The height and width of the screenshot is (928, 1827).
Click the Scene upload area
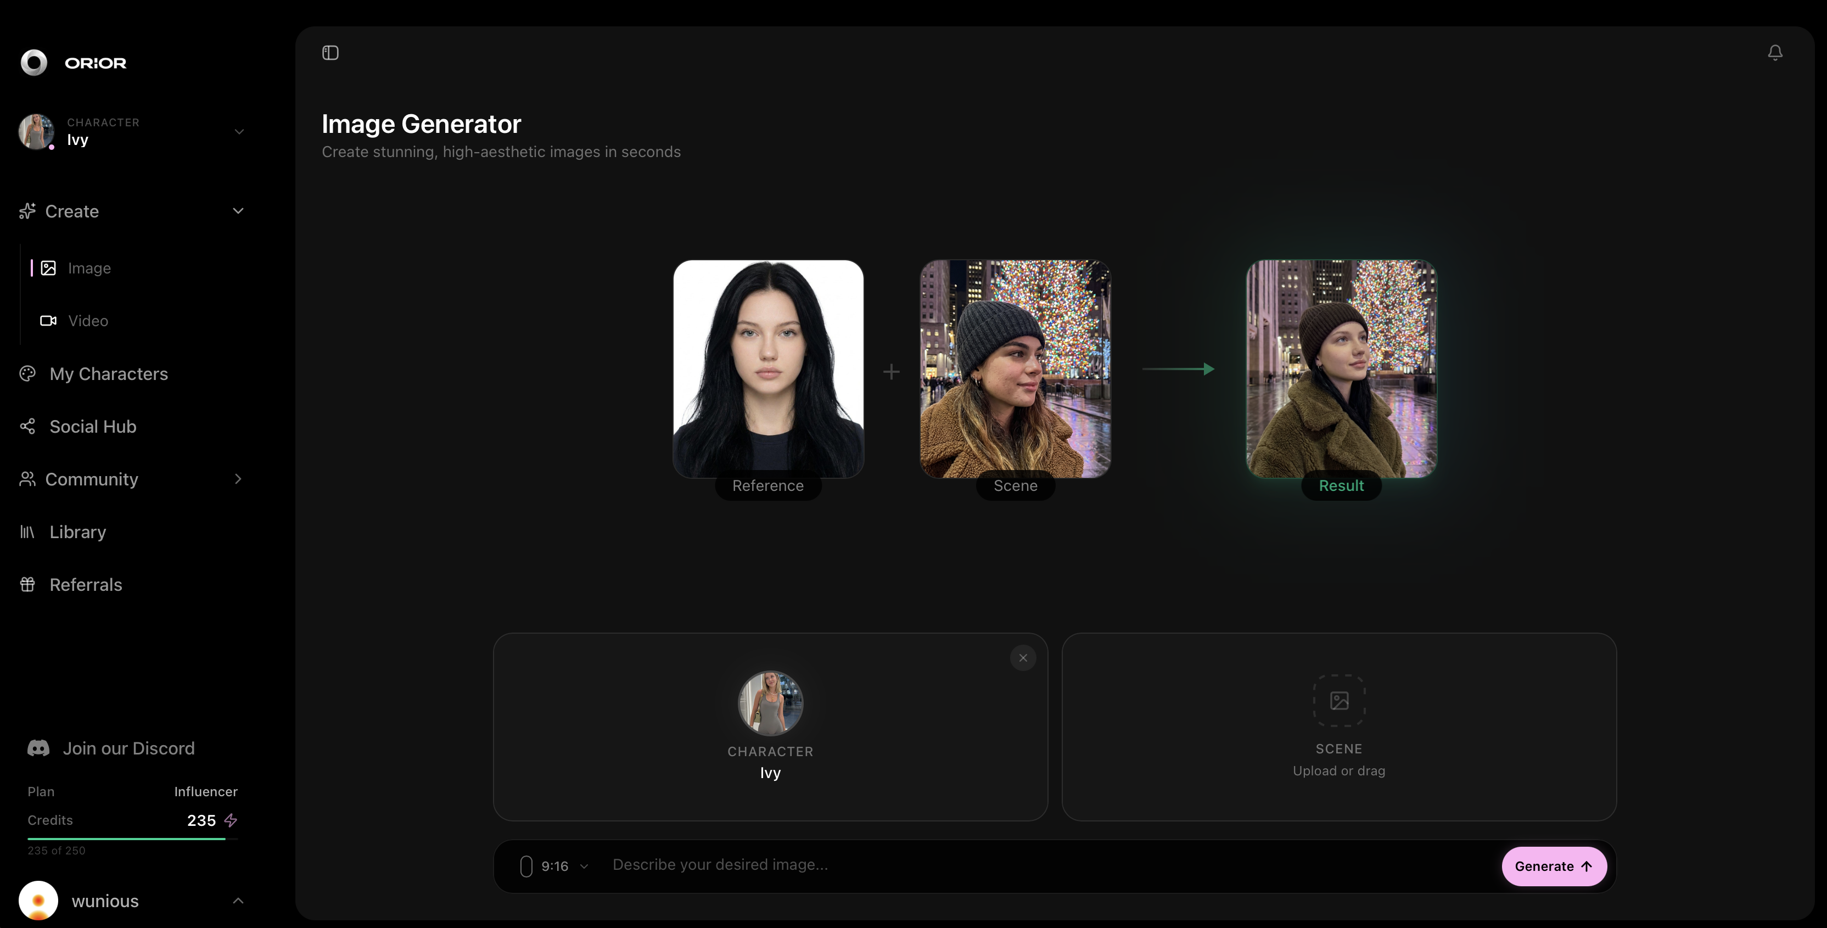pyautogui.click(x=1338, y=726)
